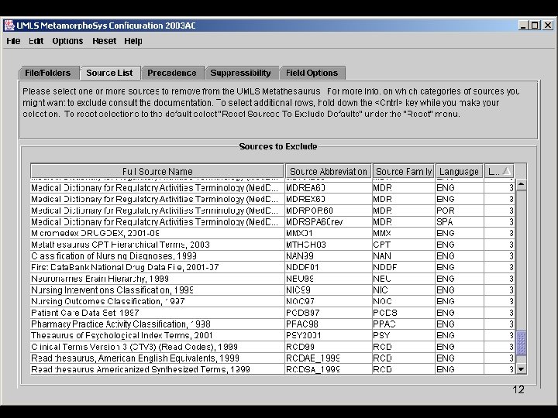
Task: Click the NIC99 abbreviation cell
Action: (x=328, y=290)
